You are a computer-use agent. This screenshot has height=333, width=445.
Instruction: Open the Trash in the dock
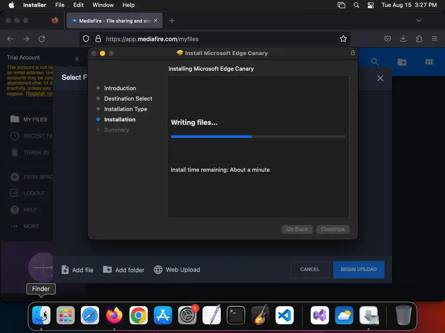pyautogui.click(x=404, y=315)
